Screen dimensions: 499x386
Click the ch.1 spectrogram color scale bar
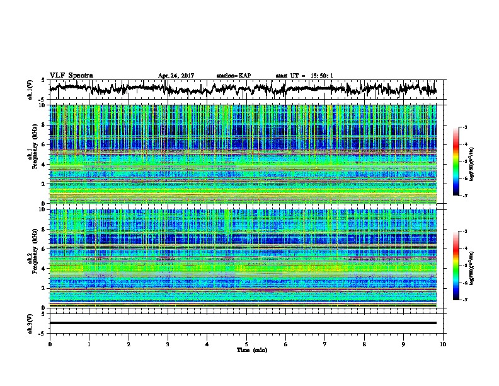[x=456, y=161]
